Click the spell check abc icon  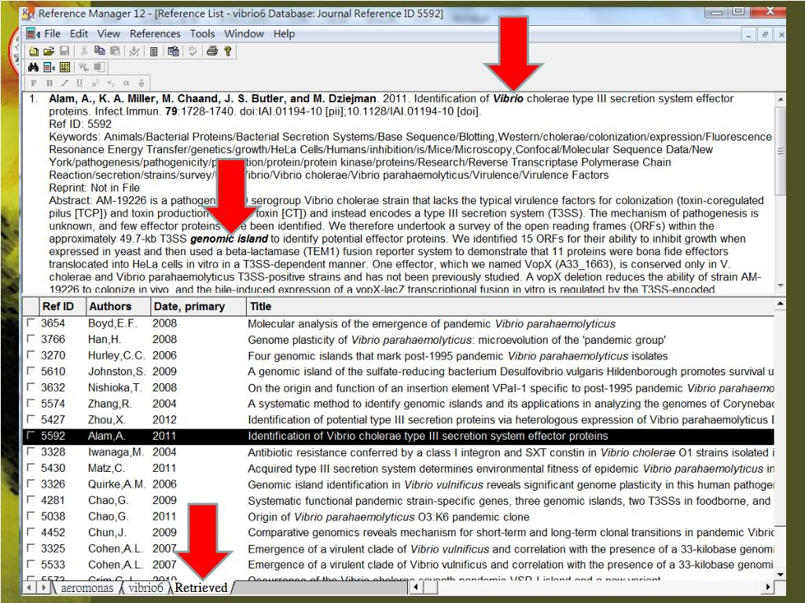pos(193,51)
